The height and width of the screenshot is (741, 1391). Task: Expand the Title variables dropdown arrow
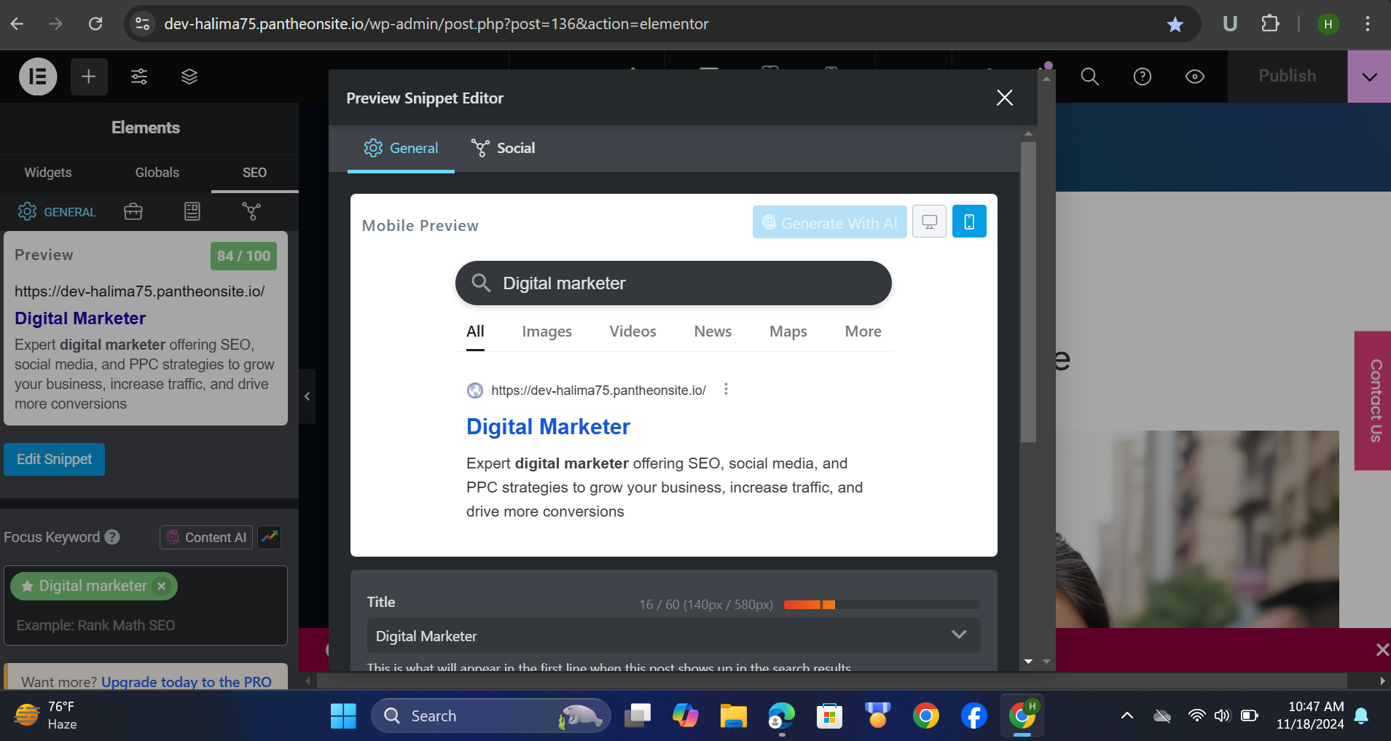click(x=959, y=635)
